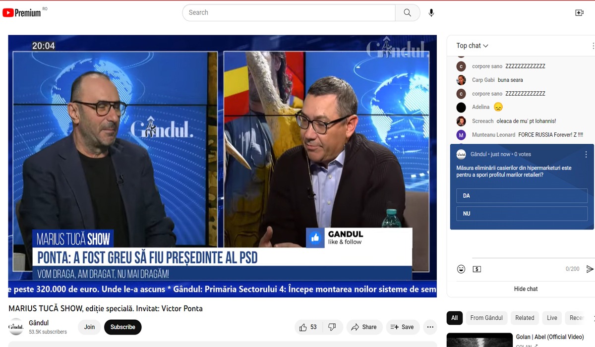This screenshot has height=347, width=595.
Task: Open the YouTube Premium home logo
Action: 22,12
